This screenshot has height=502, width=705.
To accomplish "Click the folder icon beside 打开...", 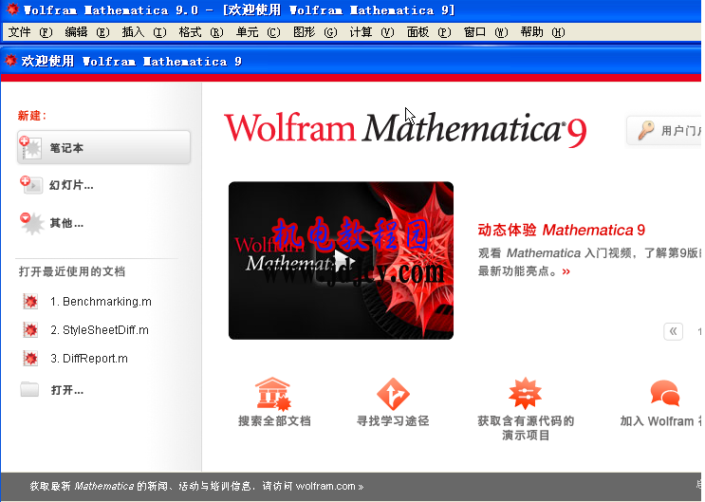I will click(29, 389).
